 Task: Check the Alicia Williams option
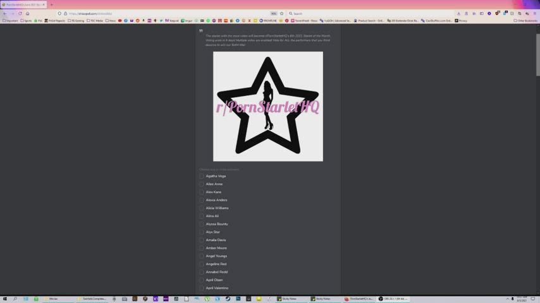point(202,208)
